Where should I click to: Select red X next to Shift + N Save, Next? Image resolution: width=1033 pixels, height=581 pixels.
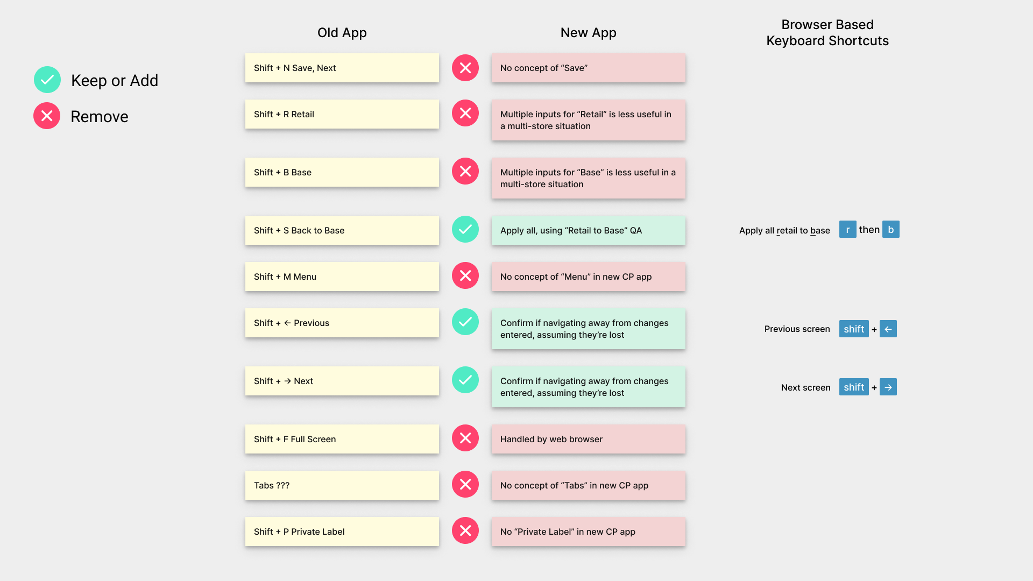[x=465, y=68]
